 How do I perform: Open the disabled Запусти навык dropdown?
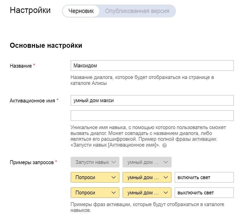click(95, 162)
